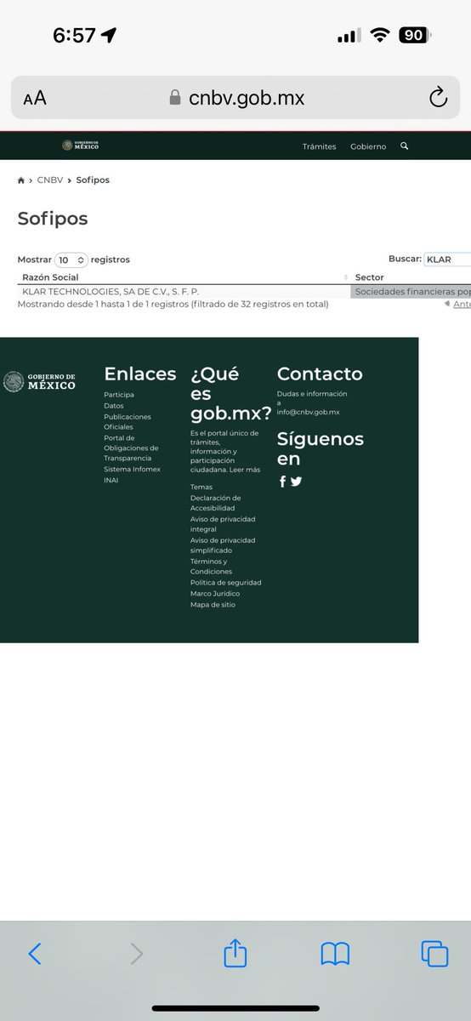Viewport: 471px width, 1021px height.
Task: Tap the Safari forward arrow
Action: point(136,953)
